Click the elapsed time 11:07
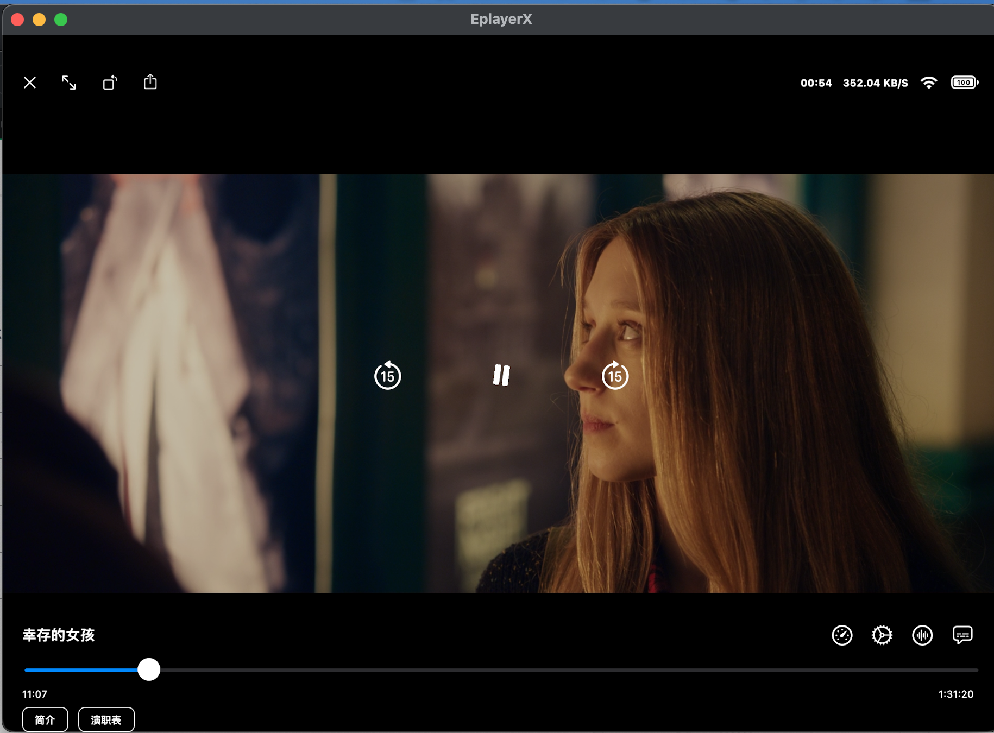994x733 pixels. pos(35,694)
